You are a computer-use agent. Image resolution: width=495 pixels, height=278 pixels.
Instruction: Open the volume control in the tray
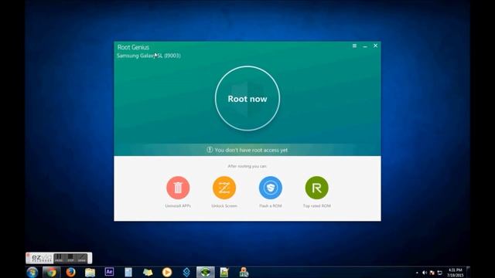click(425, 273)
